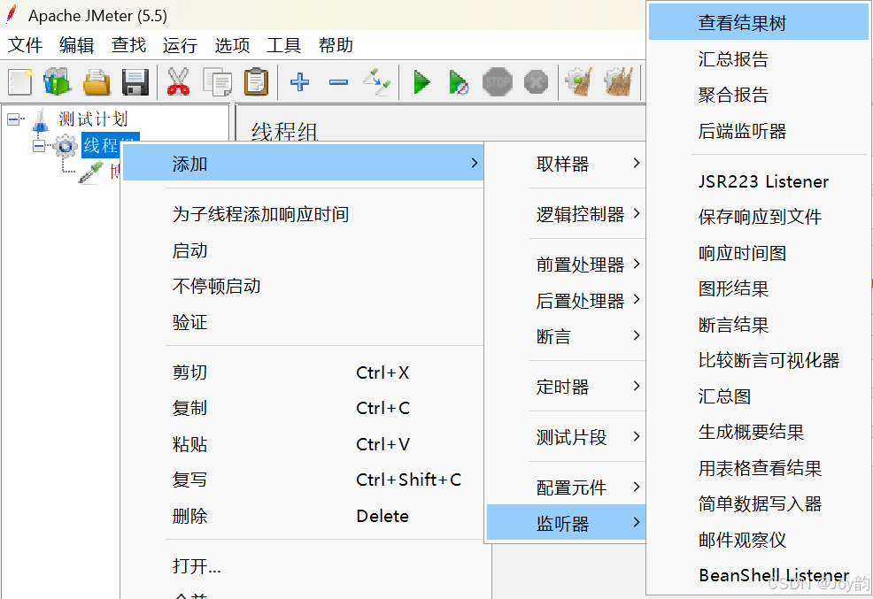Expand the 断言 submenu

pyautogui.click(x=565, y=336)
